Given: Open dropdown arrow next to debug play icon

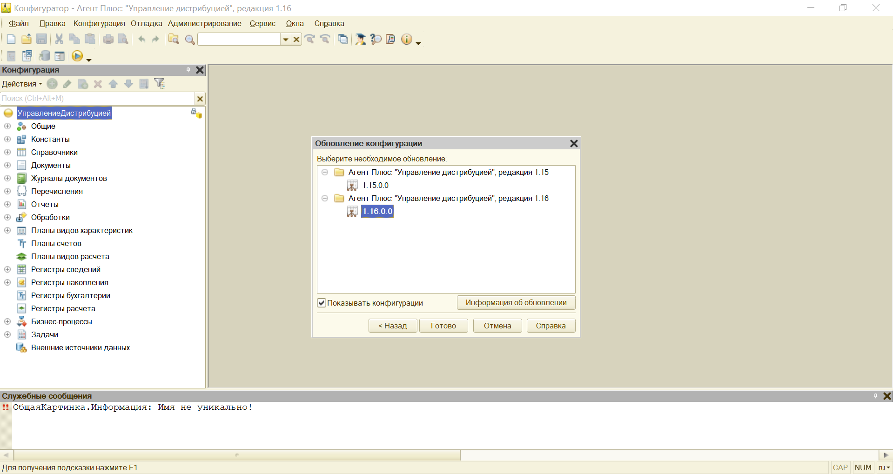Looking at the screenshot, I should click(89, 60).
